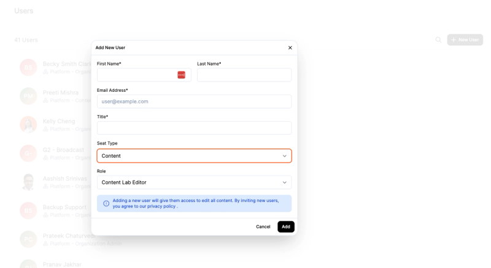Cancel adding the new user
Image resolution: width=491 pixels, height=268 pixels.
point(263,226)
